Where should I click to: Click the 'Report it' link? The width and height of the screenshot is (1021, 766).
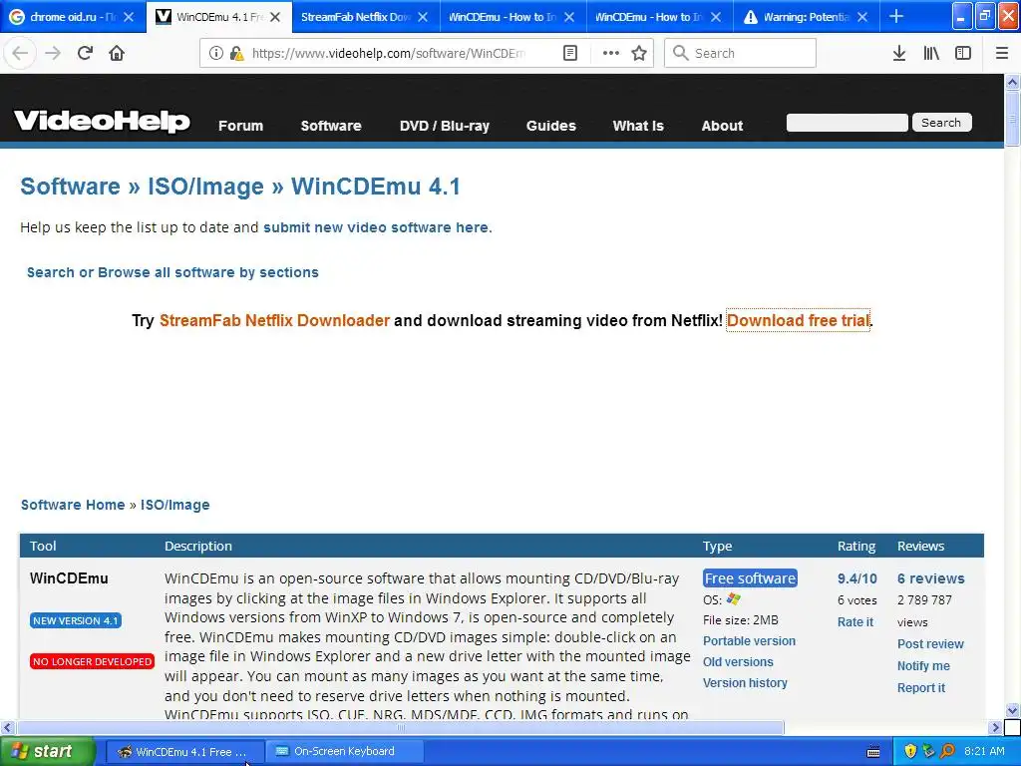tap(920, 688)
